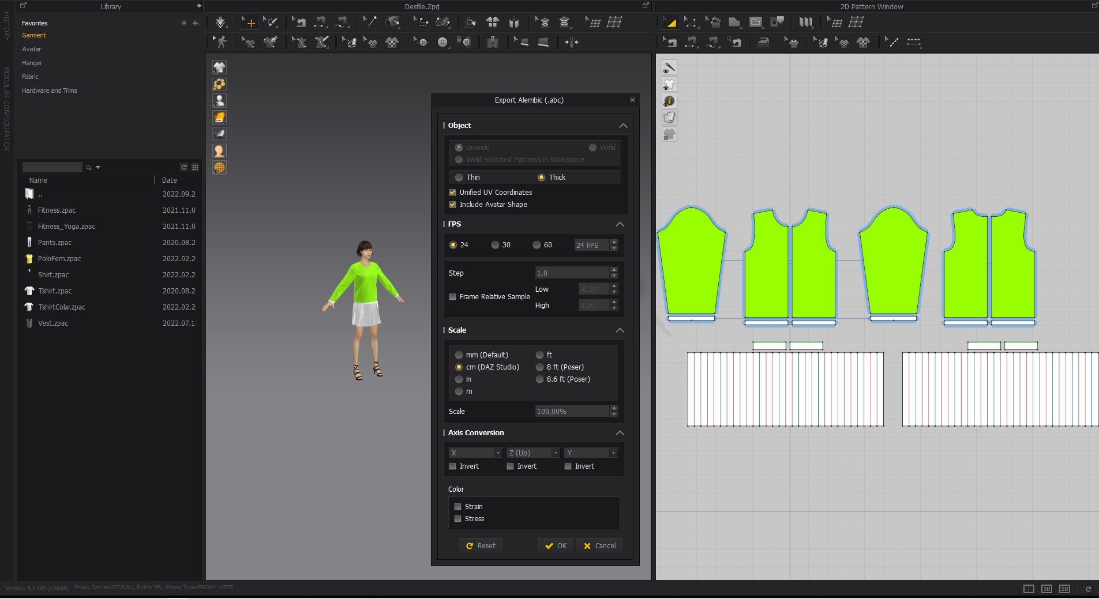Enable Frame Relative Sample checkbox
Viewport: 1099px width, 599px height.
pos(453,297)
